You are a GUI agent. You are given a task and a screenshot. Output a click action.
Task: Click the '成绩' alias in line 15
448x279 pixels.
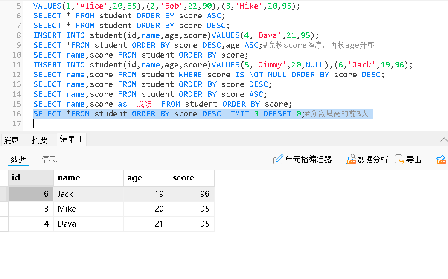click(x=144, y=104)
